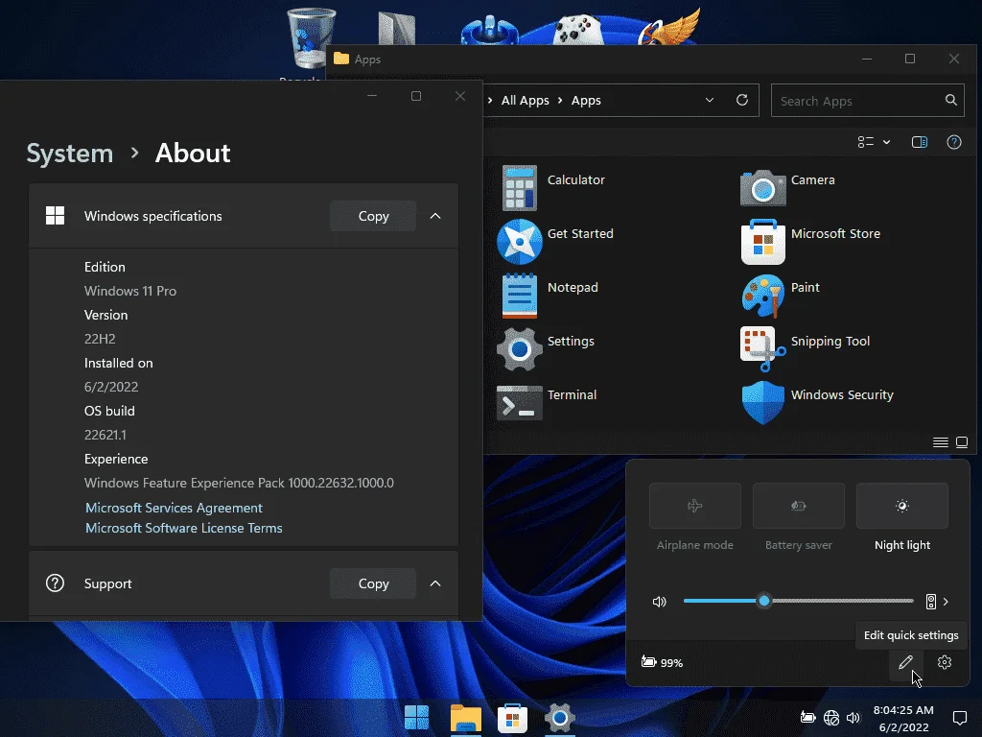Switch to details view in Apps status bar
The image size is (982, 737).
(940, 442)
